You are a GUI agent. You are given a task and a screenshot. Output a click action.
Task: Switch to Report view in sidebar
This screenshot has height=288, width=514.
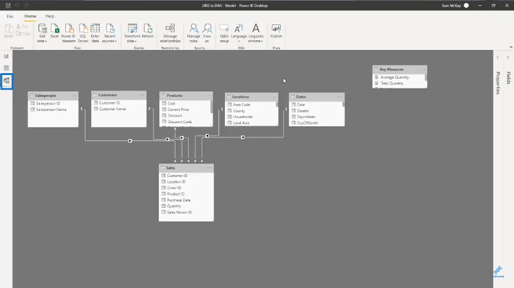pos(6,56)
